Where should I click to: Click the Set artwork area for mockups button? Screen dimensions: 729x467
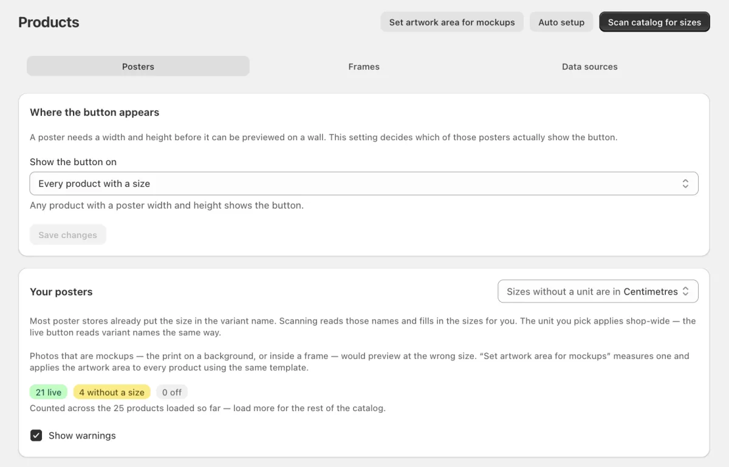coord(452,22)
